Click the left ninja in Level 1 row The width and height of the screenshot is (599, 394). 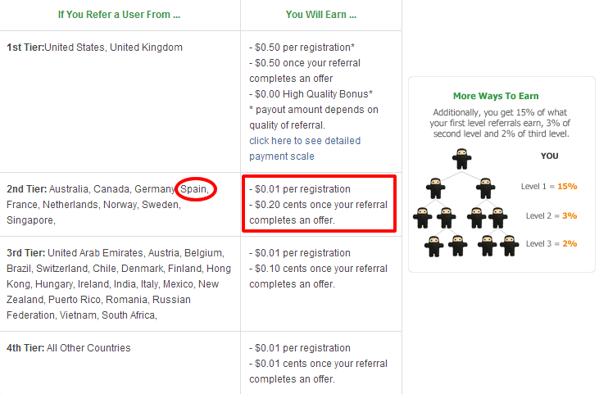click(x=436, y=188)
